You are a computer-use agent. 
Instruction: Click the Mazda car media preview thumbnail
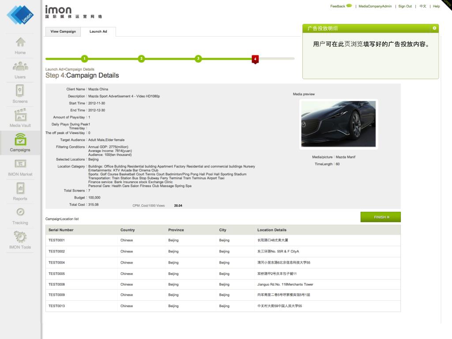point(339,124)
